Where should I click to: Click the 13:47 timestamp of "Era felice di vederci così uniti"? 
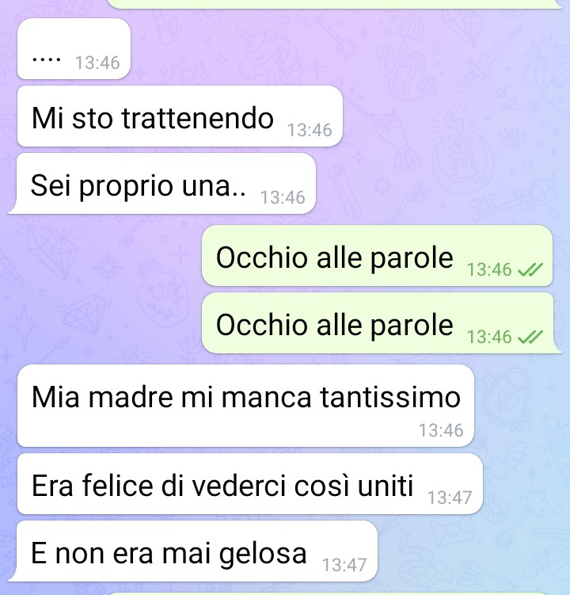tap(450, 498)
